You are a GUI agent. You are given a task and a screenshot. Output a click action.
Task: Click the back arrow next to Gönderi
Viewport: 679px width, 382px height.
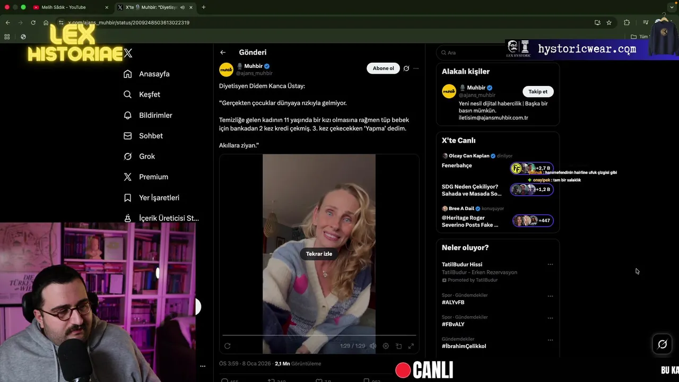223,53
